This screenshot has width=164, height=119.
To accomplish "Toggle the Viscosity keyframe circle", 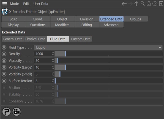I will click(x=4, y=61).
